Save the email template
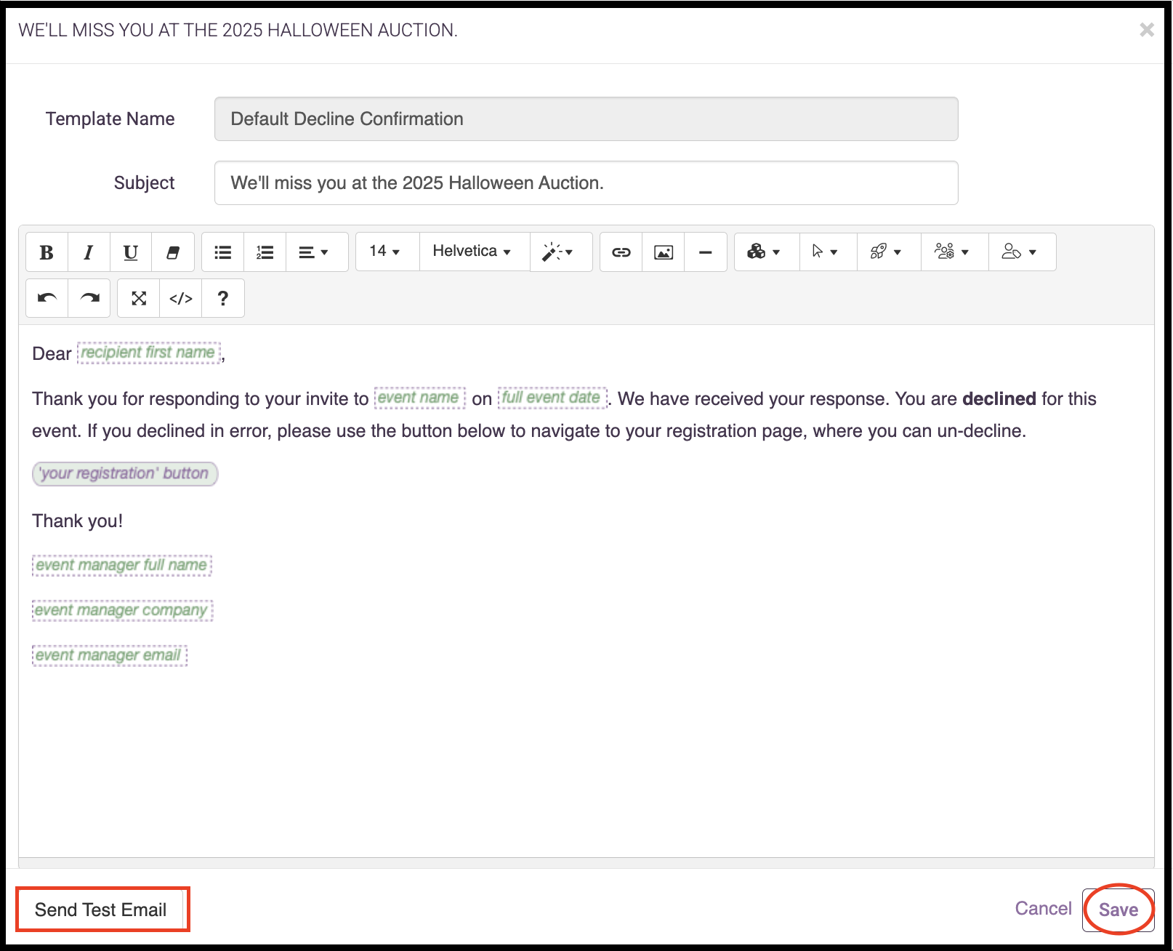The height and width of the screenshot is (951, 1173). pyautogui.click(x=1118, y=910)
